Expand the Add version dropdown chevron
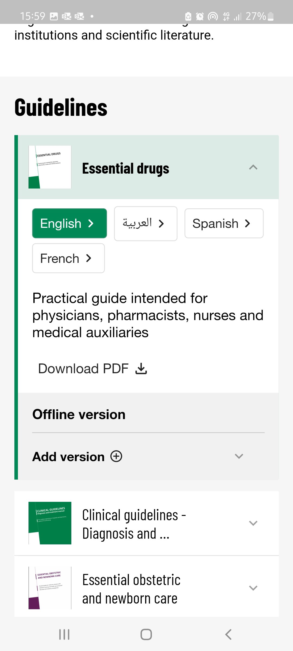Image resolution: width=293 pixels, height=651 pixels. pos(239,456)
